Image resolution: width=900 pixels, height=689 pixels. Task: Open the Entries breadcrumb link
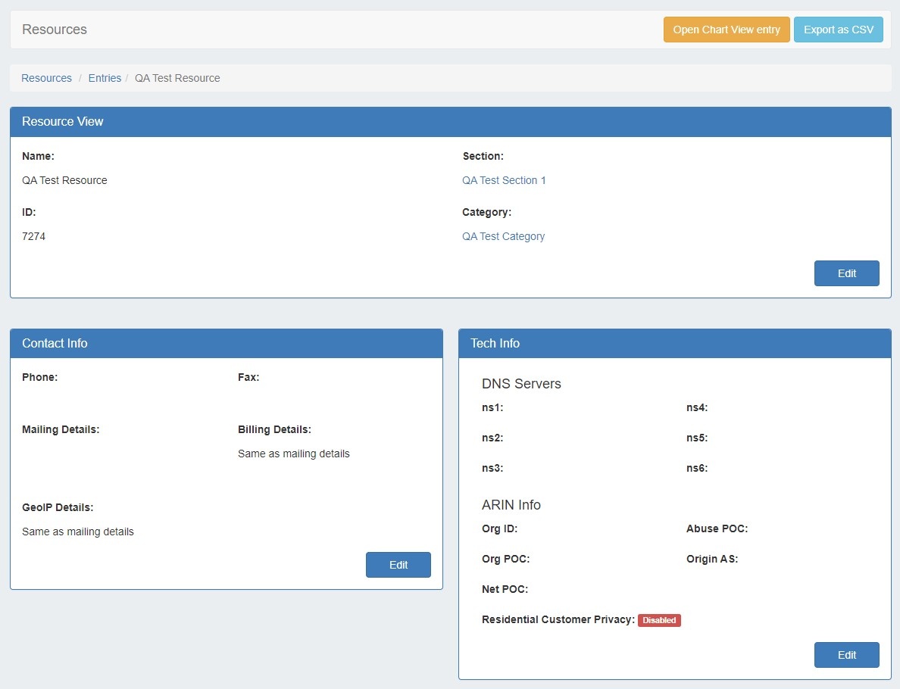point(105,78)
